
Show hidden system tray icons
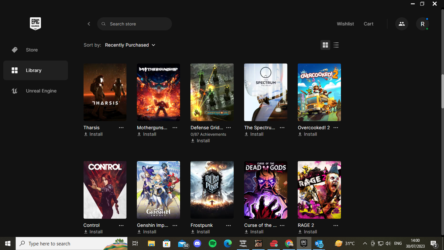[x=365, y=243]
